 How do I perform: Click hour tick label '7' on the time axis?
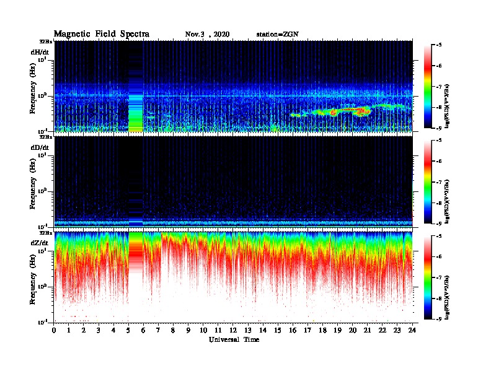(158, 330)
